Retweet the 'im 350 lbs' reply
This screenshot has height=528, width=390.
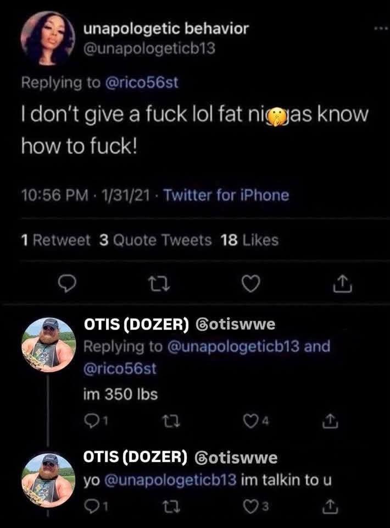[171, 421]
